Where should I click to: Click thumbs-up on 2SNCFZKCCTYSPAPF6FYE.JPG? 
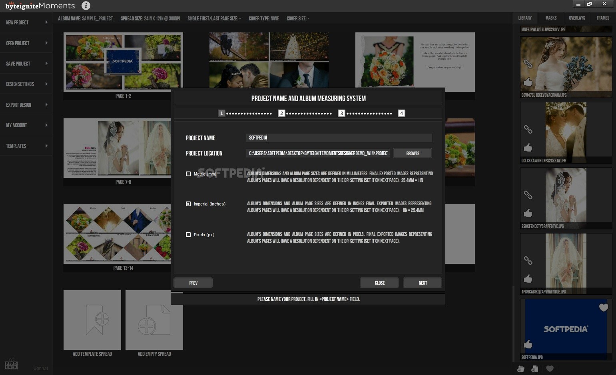[528, 213]
